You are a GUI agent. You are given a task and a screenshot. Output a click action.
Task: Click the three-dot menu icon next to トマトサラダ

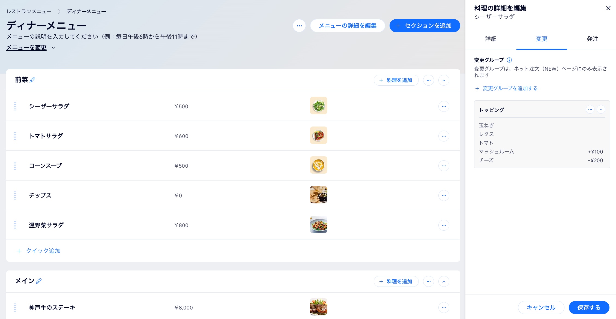pos(444,136)
